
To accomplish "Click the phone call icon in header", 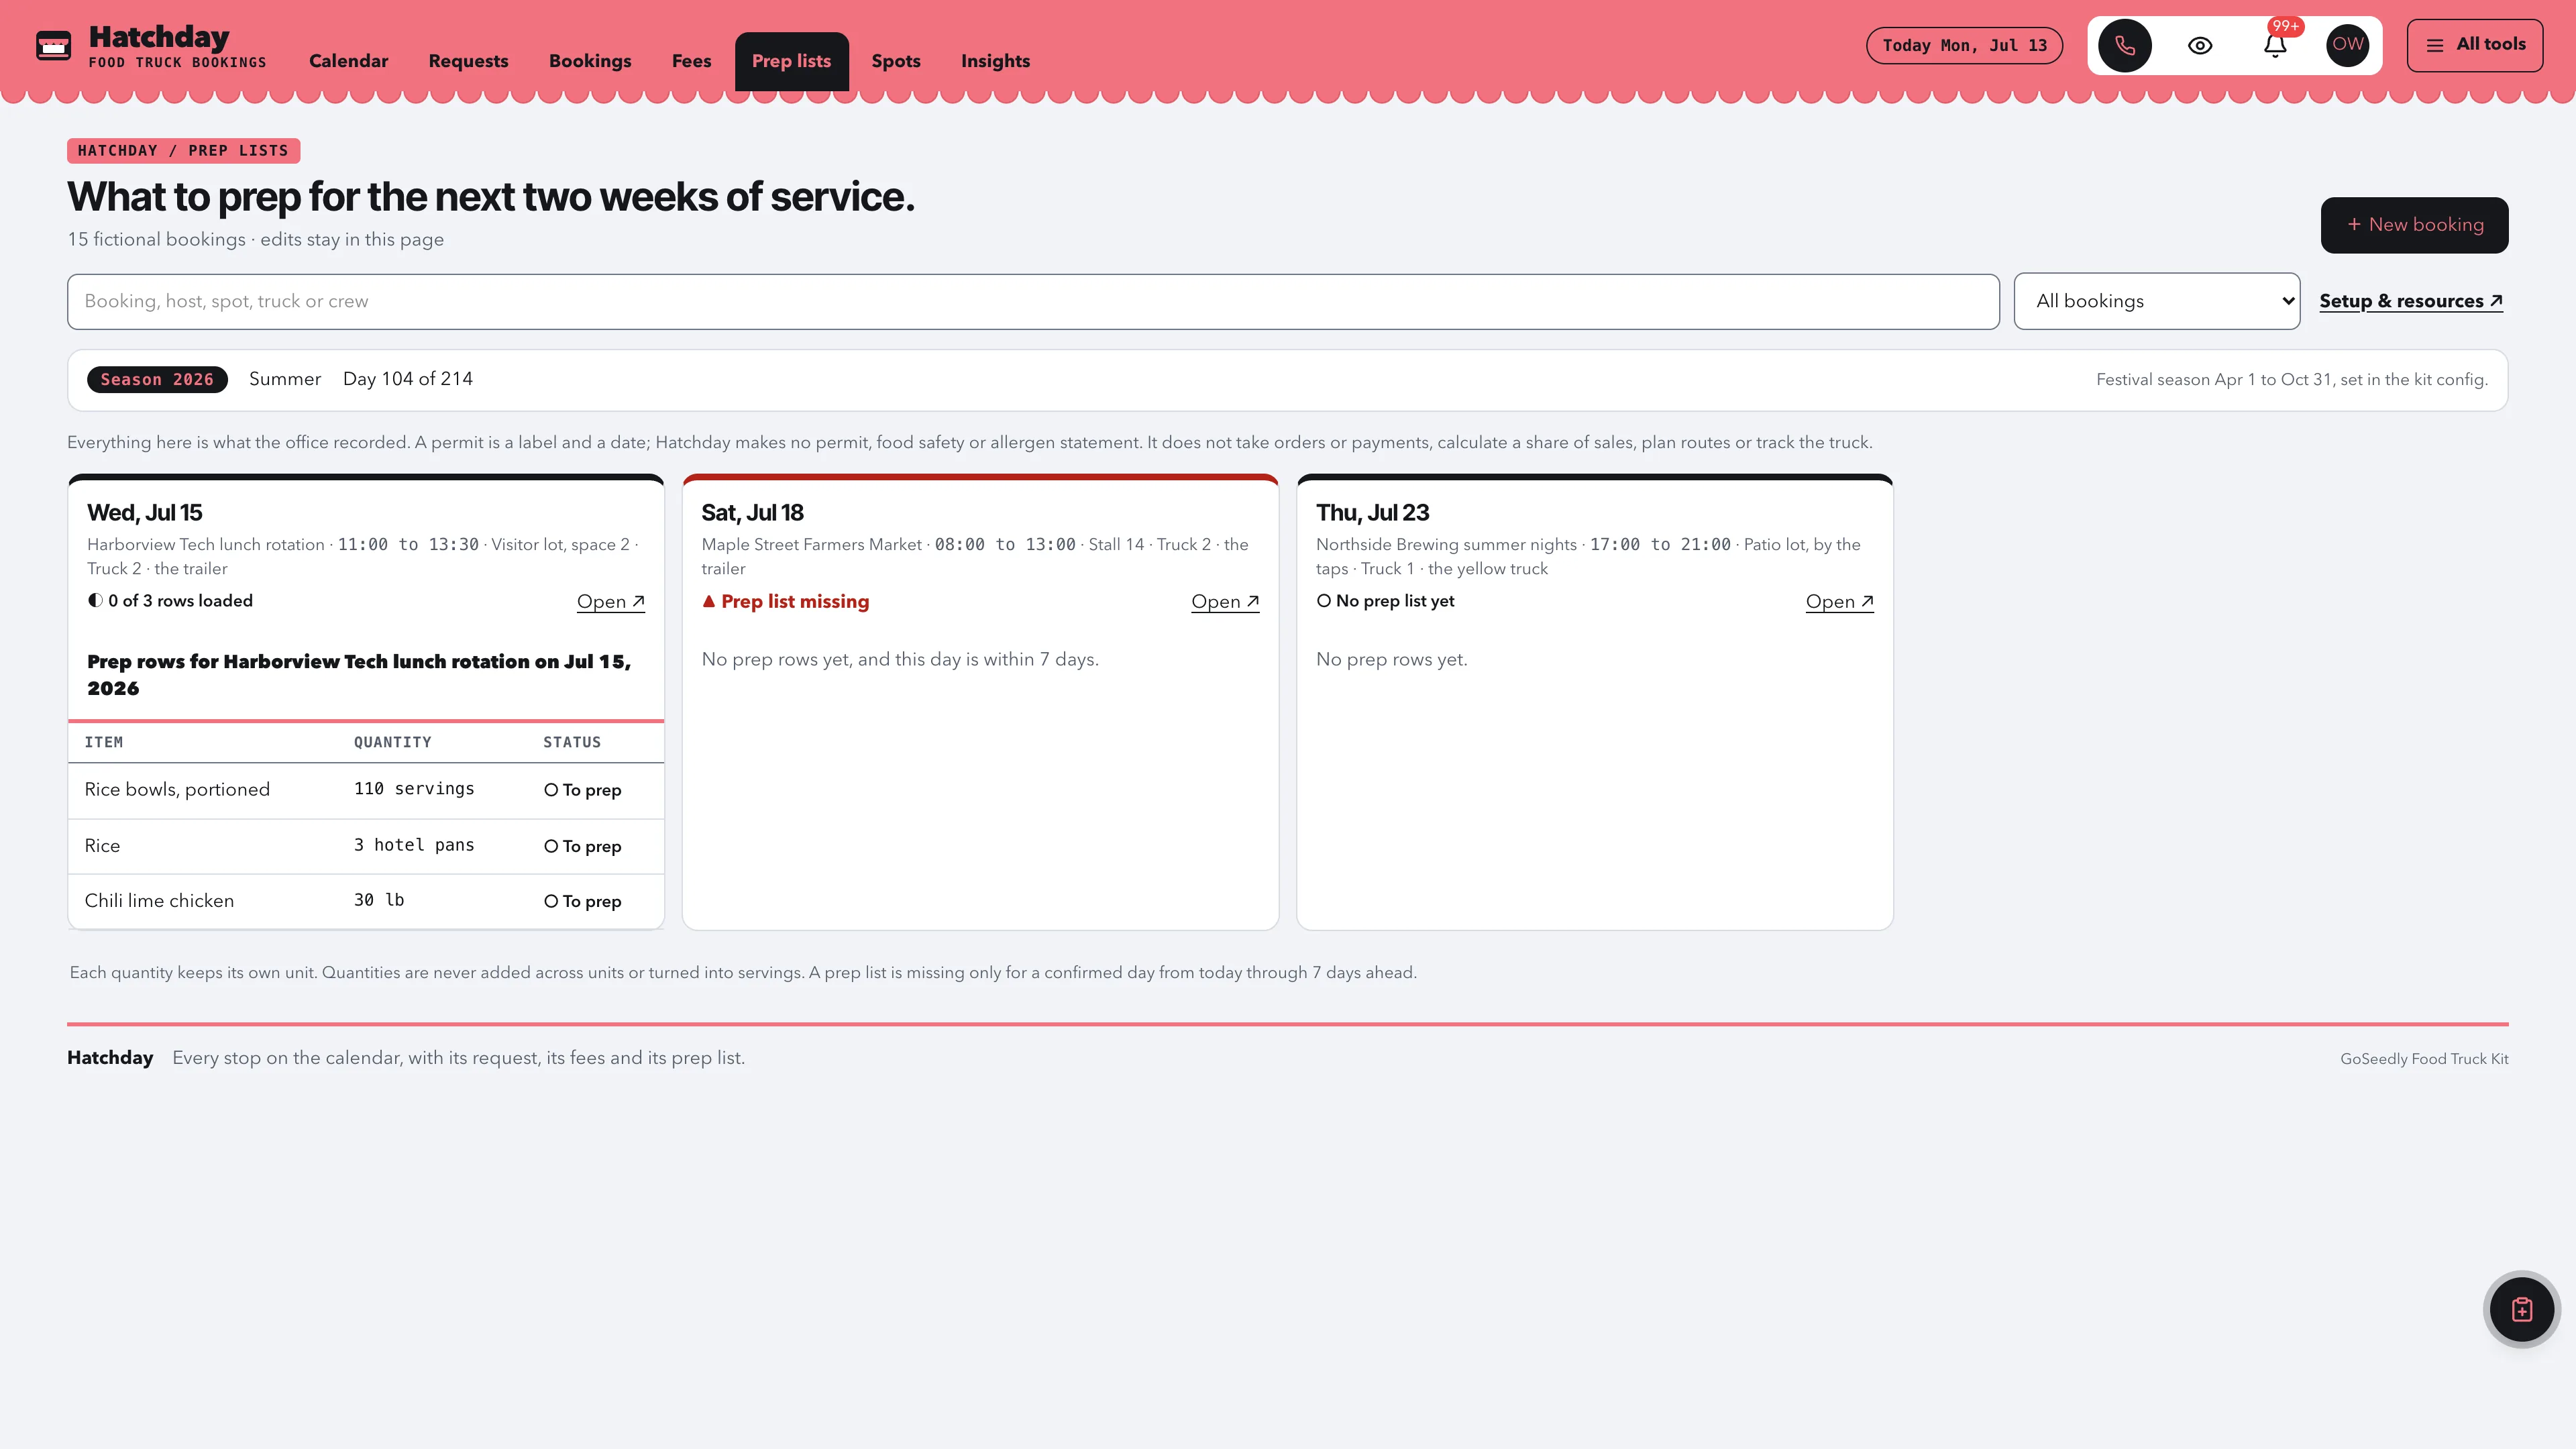I will [2125, 45].
